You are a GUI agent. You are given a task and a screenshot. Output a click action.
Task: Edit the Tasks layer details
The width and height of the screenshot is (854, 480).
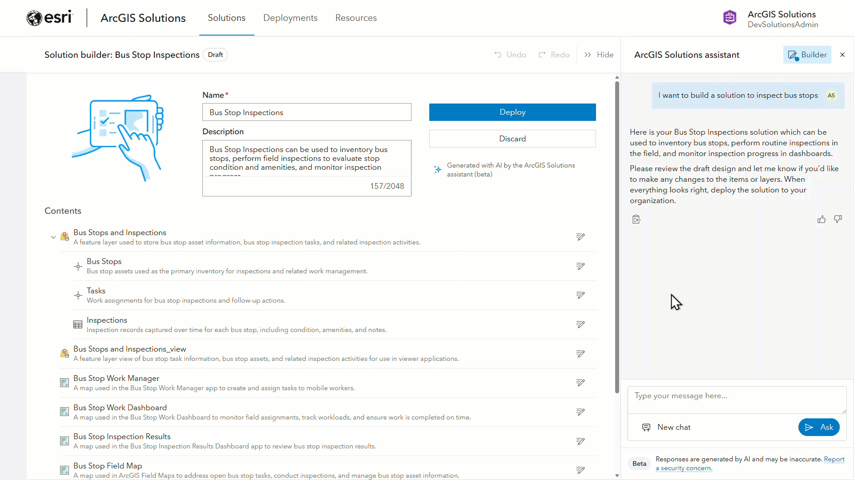pos(580,295)
